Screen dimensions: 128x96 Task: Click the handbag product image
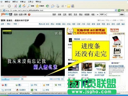click(x=117, y=51)
